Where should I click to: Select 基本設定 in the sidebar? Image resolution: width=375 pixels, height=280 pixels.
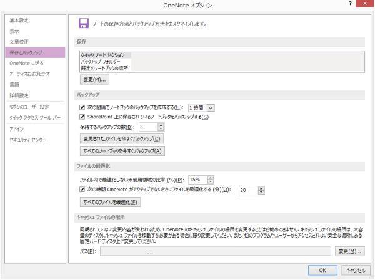click(x=19, y=21)
